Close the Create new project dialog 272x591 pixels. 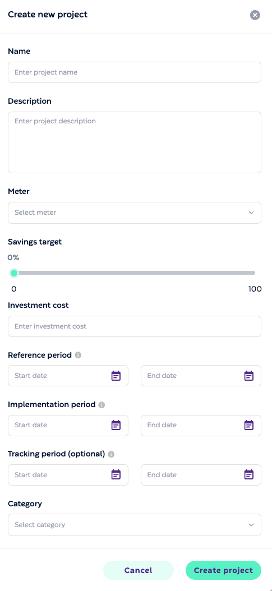(255, 15)
